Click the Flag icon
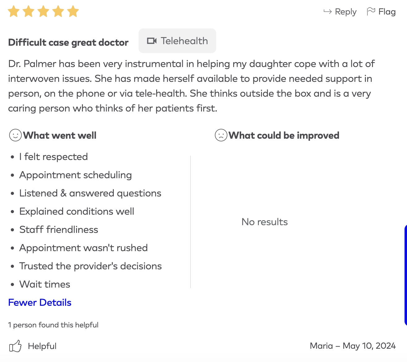Viewport: 407px width, 362px height. tap(371, 11)
